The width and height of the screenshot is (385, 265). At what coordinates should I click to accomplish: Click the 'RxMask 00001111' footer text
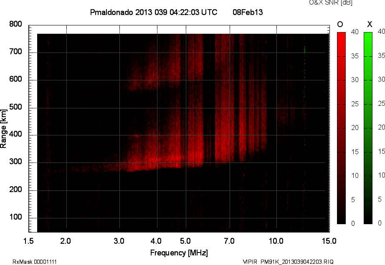tap(35, 262)
